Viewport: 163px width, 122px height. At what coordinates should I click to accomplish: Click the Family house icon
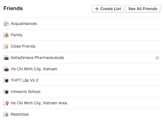6,35
